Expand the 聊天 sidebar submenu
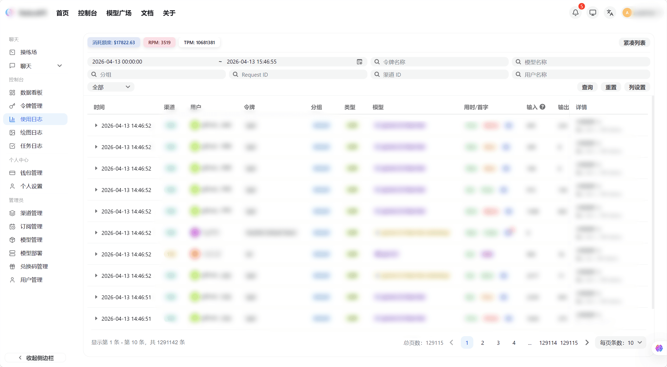This screenshot has height=367, width=667. coord(59,66)
